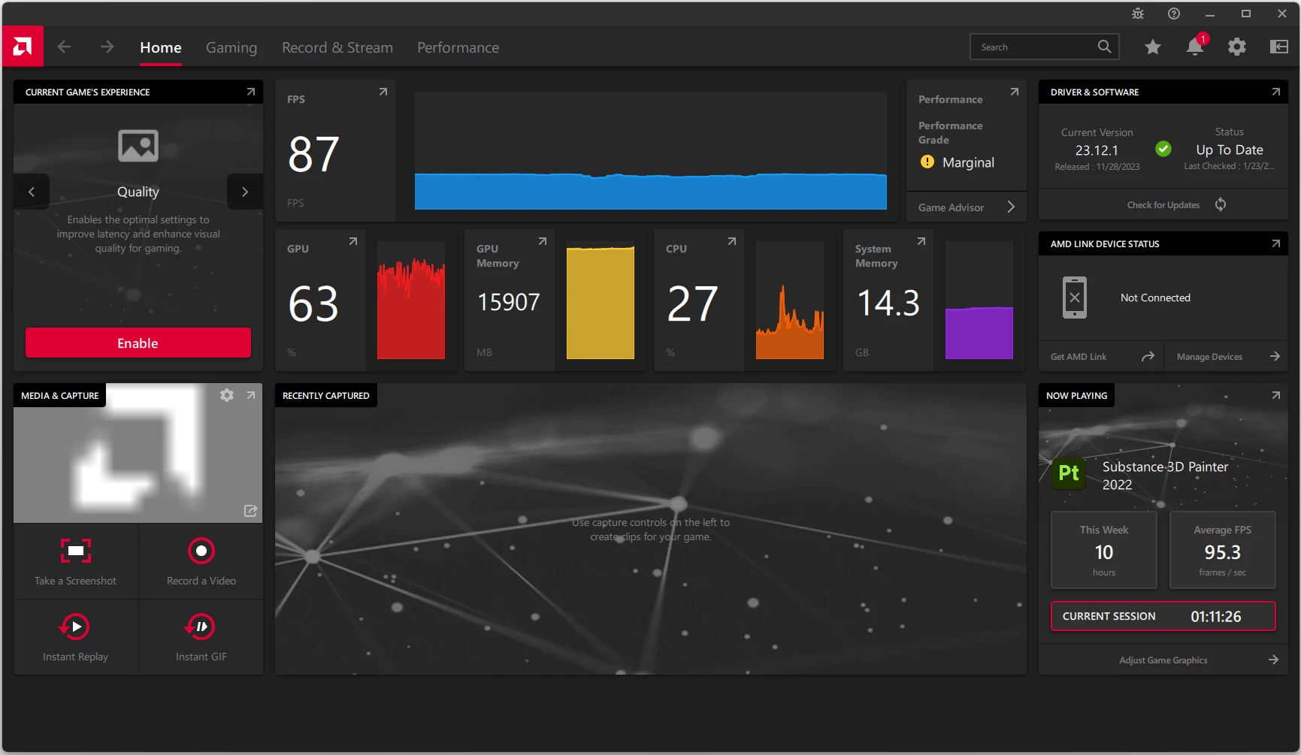Go forward with the right arrow
The height and width of the screenshot is (755, 1301).
click(x=107, y=47)
